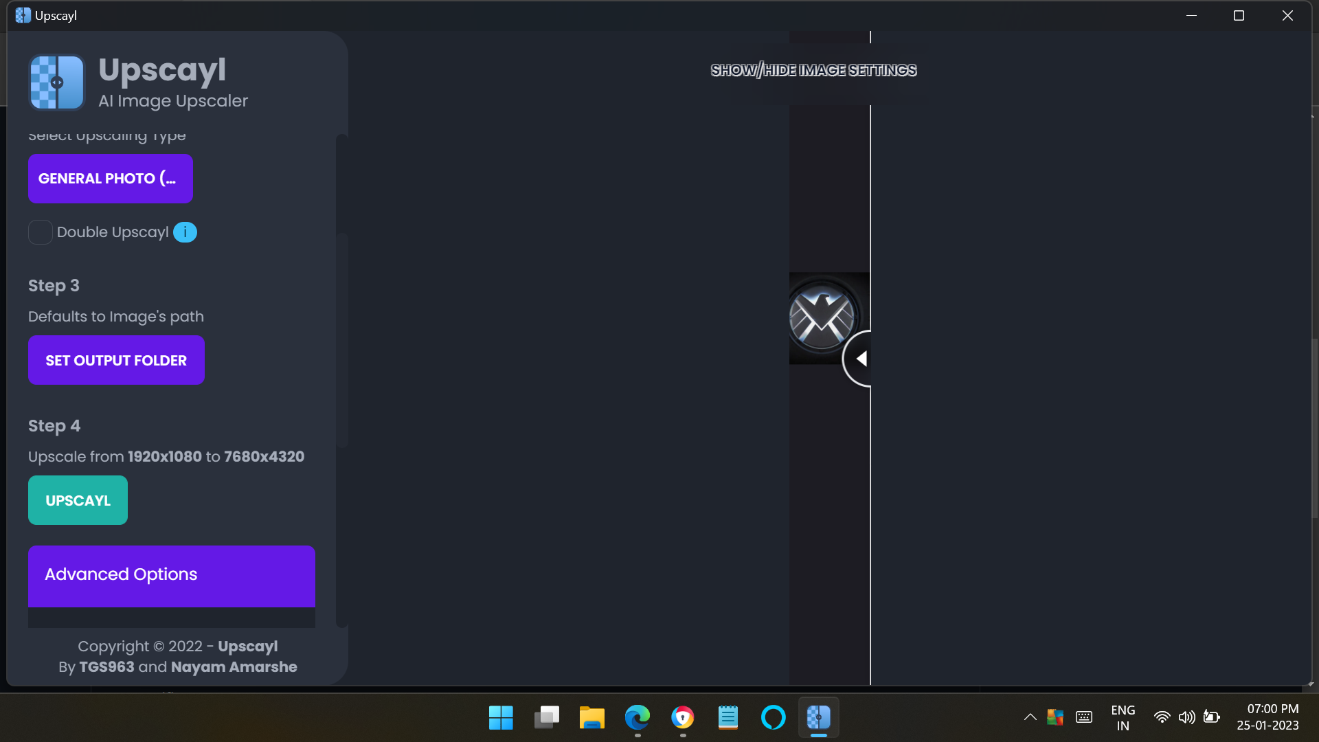Enable the Double Upscayl checkbox
The width and height of the screenshot is (1319, 742).
(40, 232)
